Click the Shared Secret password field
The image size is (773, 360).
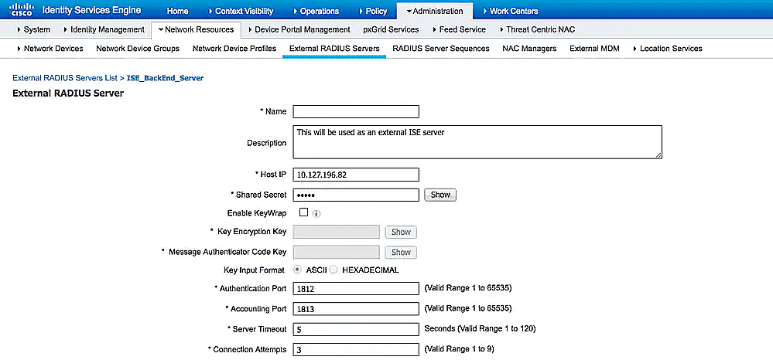tap(356, 195)
